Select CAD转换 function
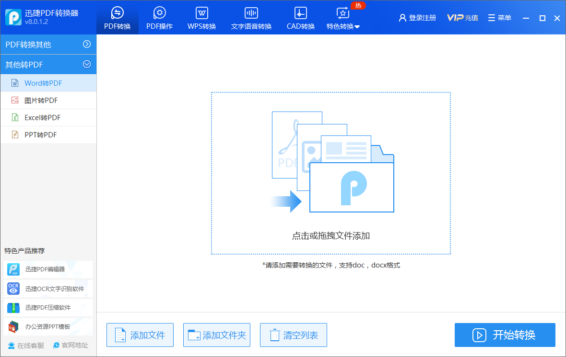This screenshot has width=566, height=357. pos(300,18)
